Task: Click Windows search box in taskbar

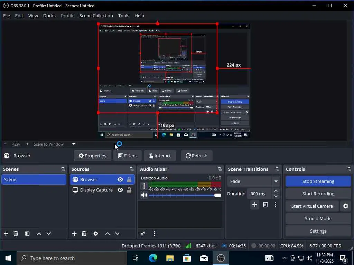Action: (72, 258)
